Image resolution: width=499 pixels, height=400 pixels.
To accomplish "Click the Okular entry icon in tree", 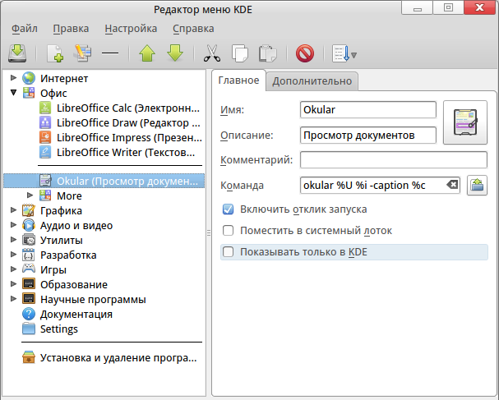I will coord(45,181).
